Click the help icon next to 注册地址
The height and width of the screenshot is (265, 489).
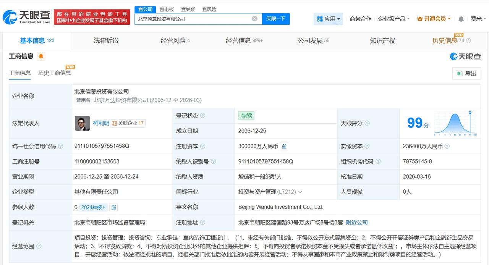(202, 223)
